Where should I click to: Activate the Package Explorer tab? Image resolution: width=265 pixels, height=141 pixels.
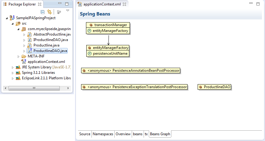click(22, 4)
